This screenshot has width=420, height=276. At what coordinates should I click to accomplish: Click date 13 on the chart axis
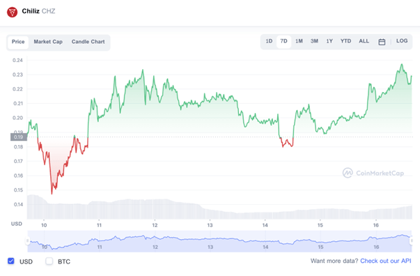tap(210, 225)
